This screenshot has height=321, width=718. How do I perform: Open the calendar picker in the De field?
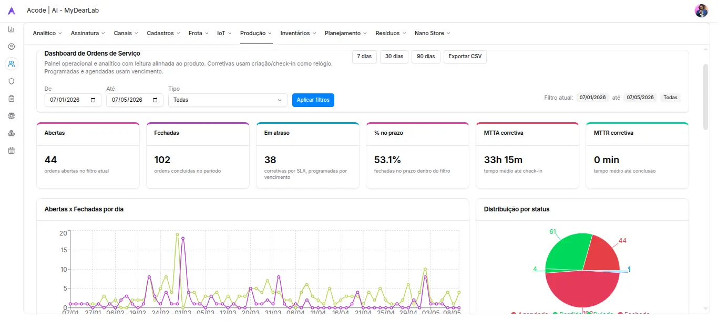click(x=93, y=100)
